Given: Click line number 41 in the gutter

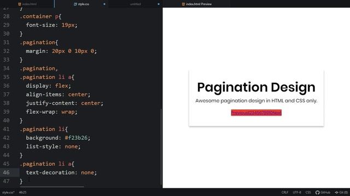Looking at the screenshot, I should tap(6, 129).
